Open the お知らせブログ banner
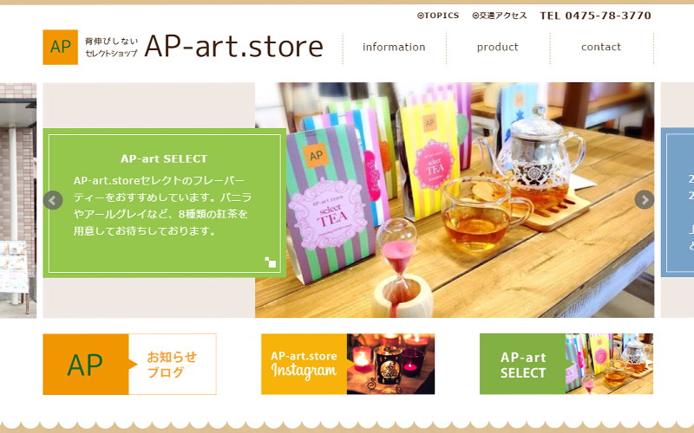 coord(129,364)
